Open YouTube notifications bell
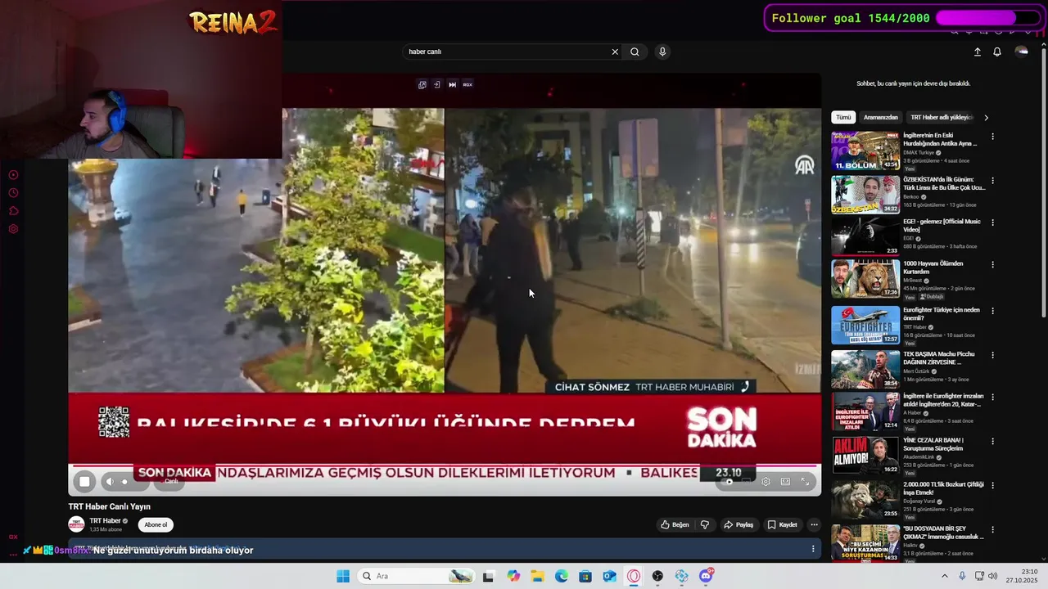 (x=997, y=52)
